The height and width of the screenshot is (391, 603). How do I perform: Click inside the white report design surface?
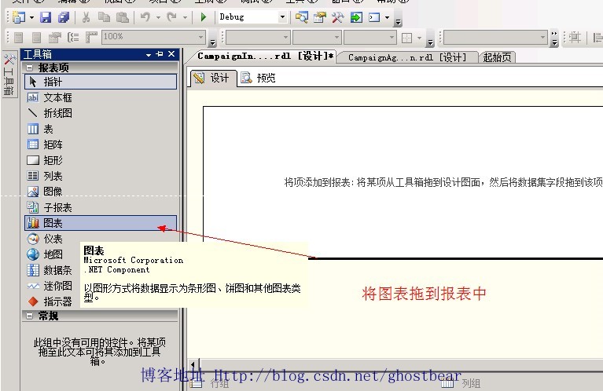coord(403,181)
